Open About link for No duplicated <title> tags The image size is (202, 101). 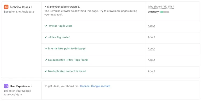pos(151,60)
